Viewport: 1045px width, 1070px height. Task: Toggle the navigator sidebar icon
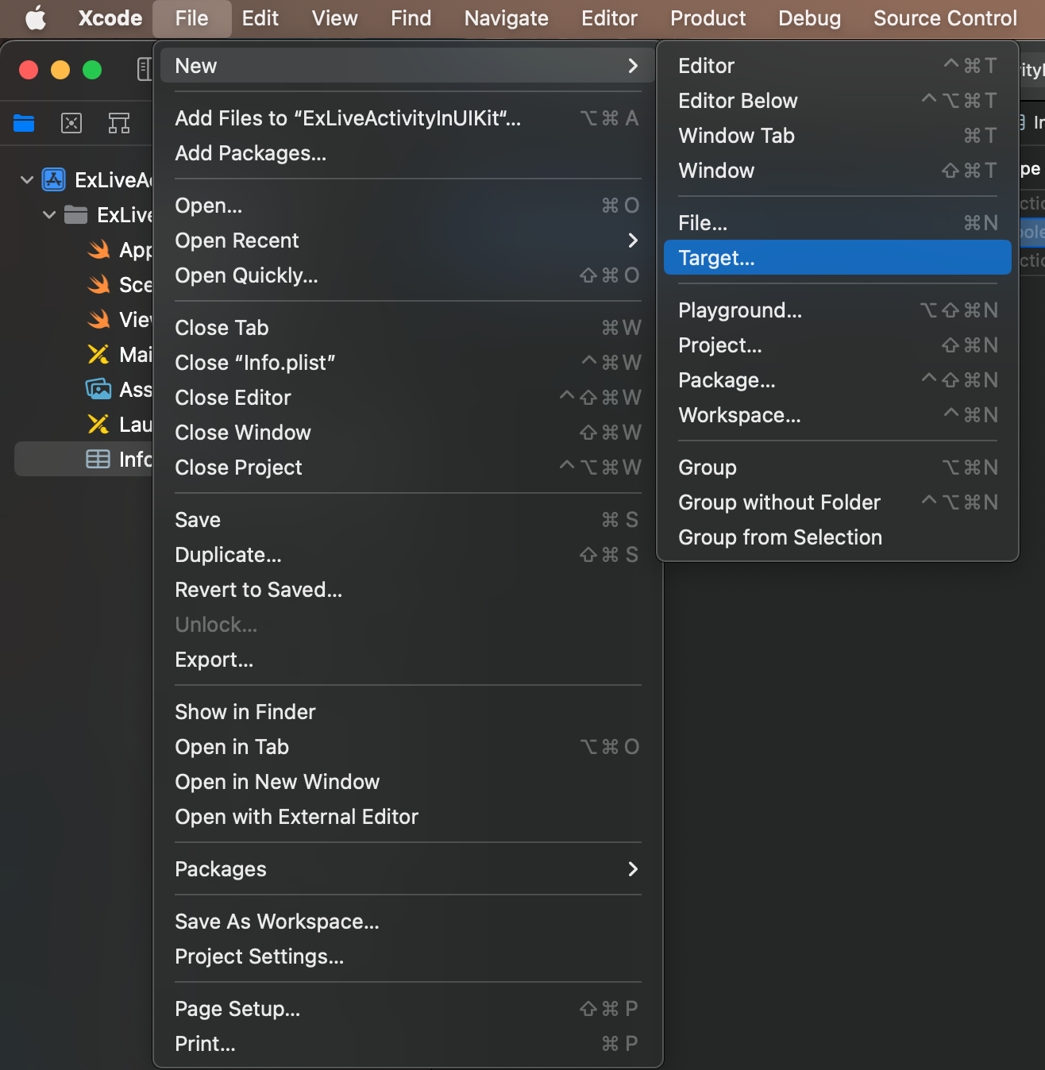click(144, 69)
